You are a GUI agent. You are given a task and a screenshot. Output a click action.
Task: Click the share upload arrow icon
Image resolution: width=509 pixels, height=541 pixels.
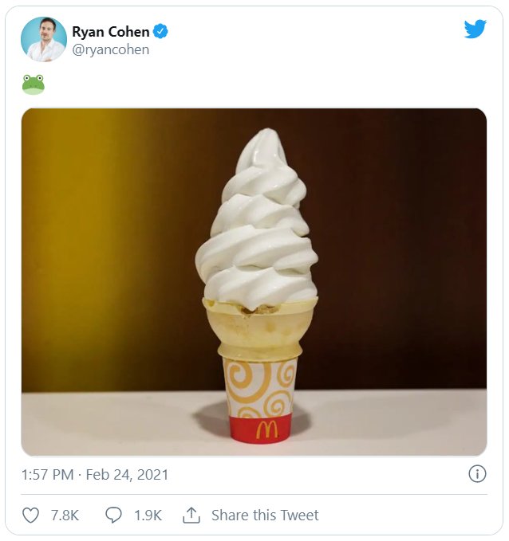[x=191, y=516]
